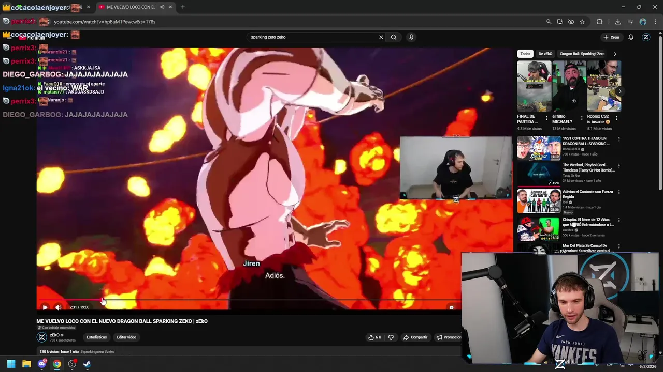This screenshot has height=372, width=663.
Task: Clear the search field with the X
Action: [381, 37]
